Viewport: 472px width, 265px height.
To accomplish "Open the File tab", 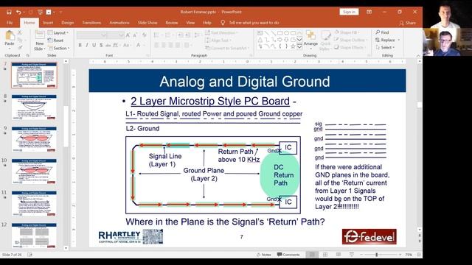I will (x=10, y=23).
